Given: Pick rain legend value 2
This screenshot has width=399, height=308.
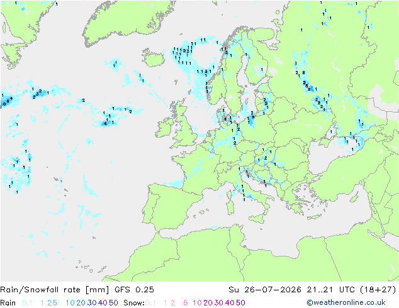Looking at the screenshot, I should (x=49, y=303).
